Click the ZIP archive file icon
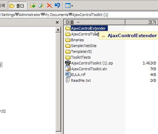This screenshot has width=158, height=134. pyautogui.click(x=68, y=63)
